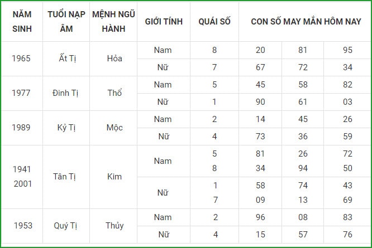Click the NĂM SINH column header
The width and height of the screenshot is (372, 248).
[x=22, y=22]
